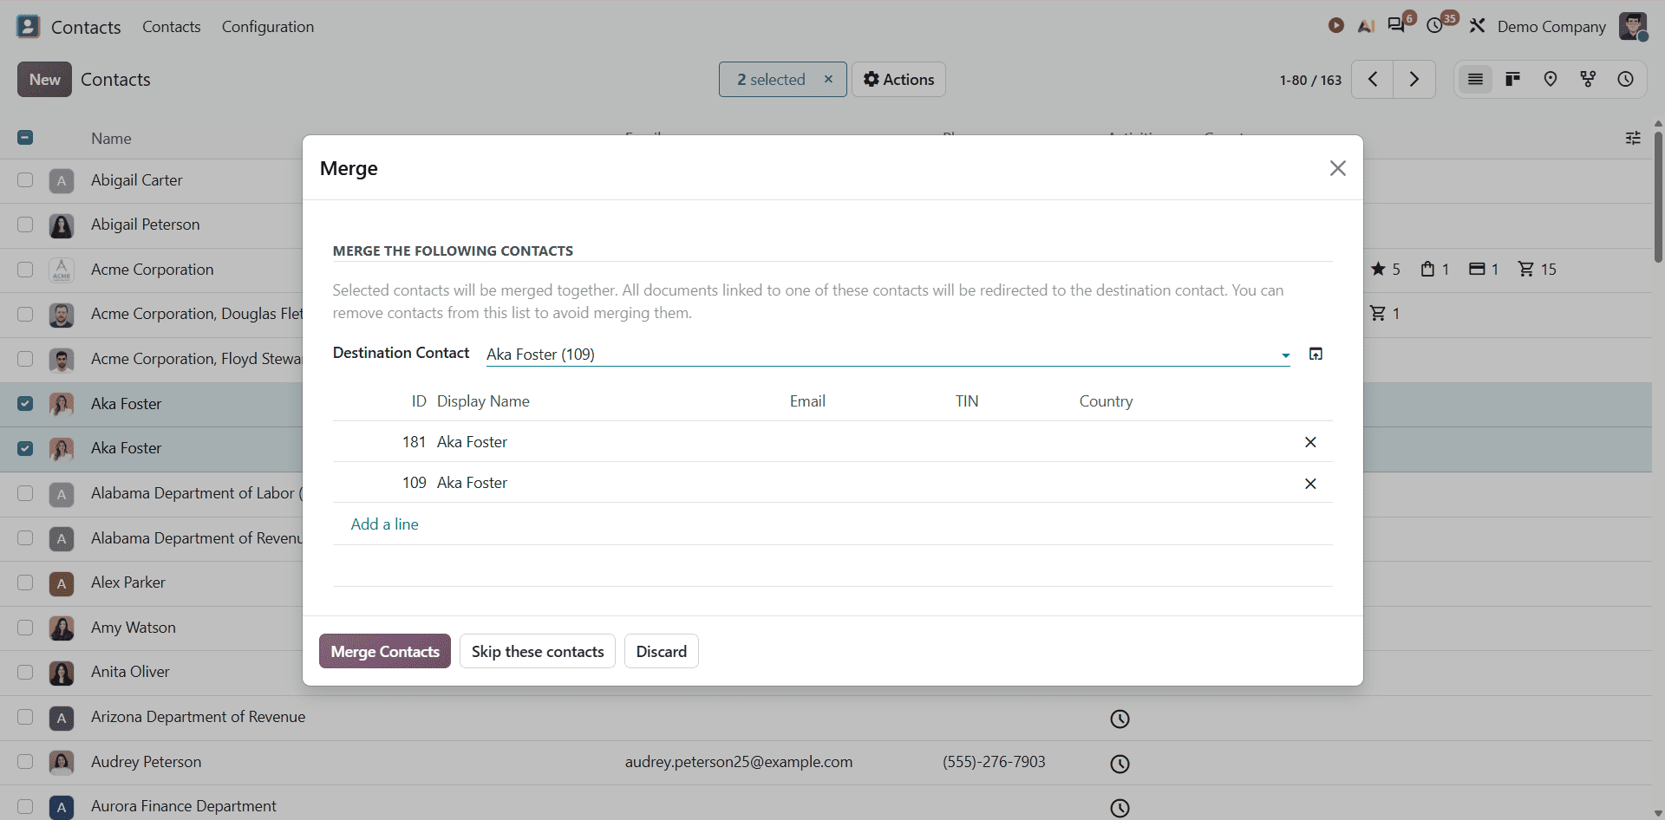Click the Merge Contacts button
Screen dimensions: 1665x820
tap(385, 651)
